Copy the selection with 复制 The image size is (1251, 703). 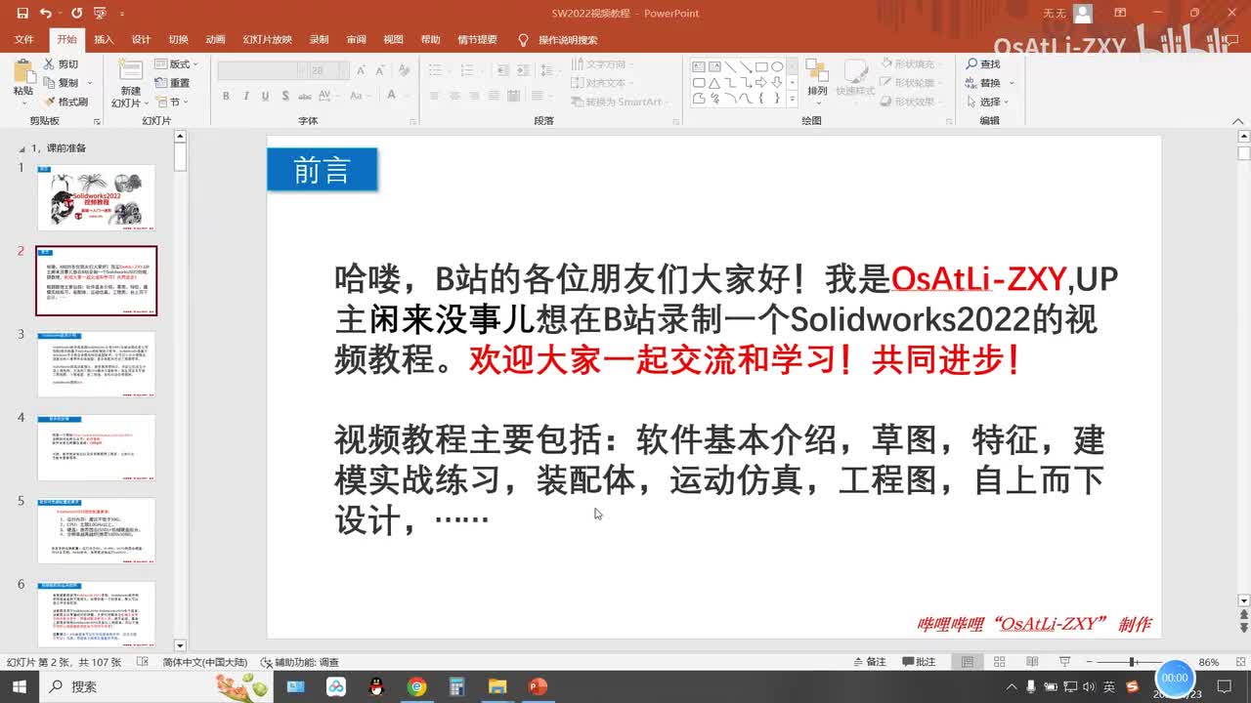point(63,83)
